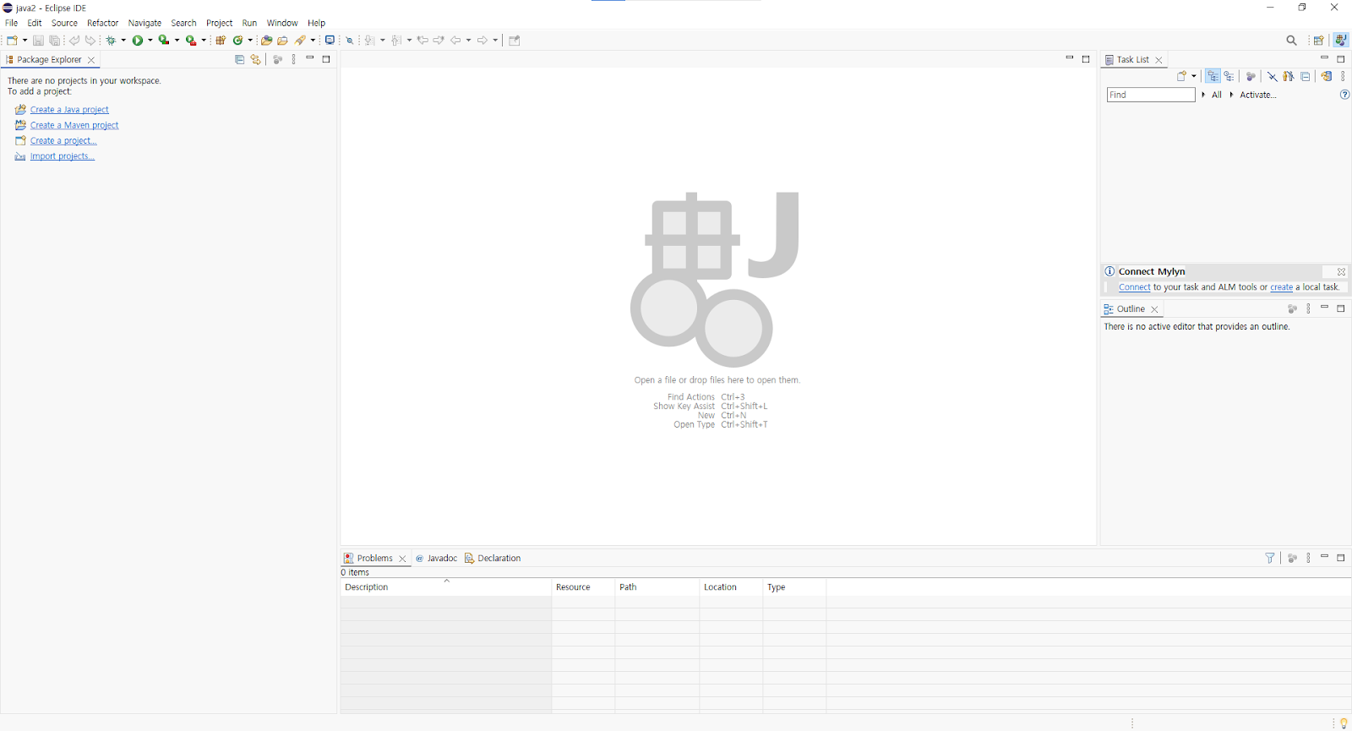Click the Create a Maven project link
The image size is (1352, 731).
pyautogui.click(x=74, y=125)
